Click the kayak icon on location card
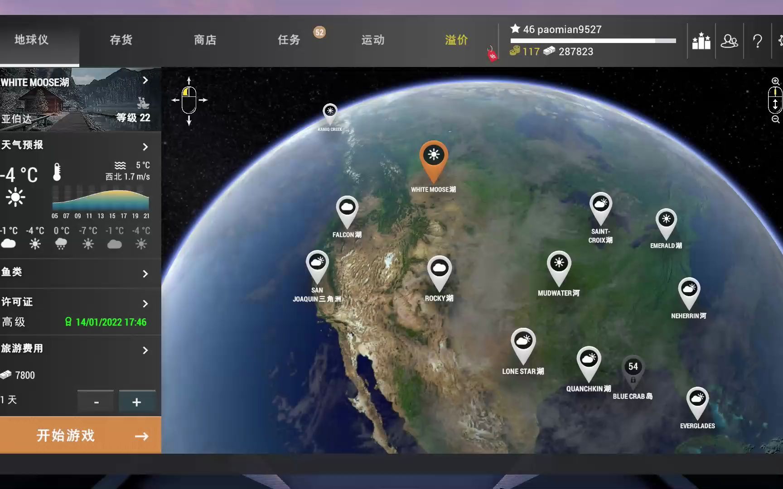 click(x=143, y=103)
